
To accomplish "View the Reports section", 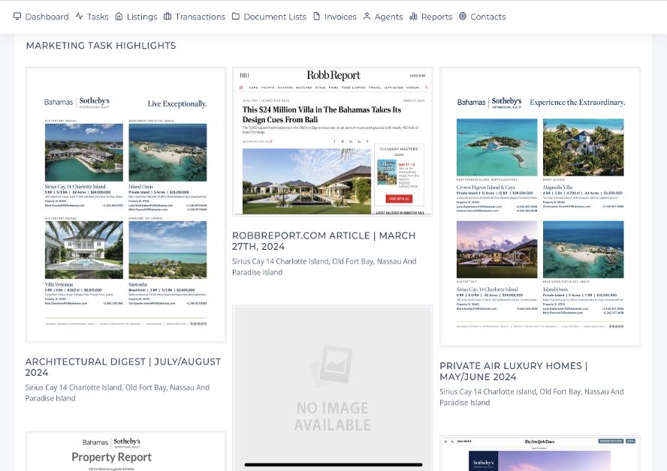I will pyautogui.click(x=430, y=16).
